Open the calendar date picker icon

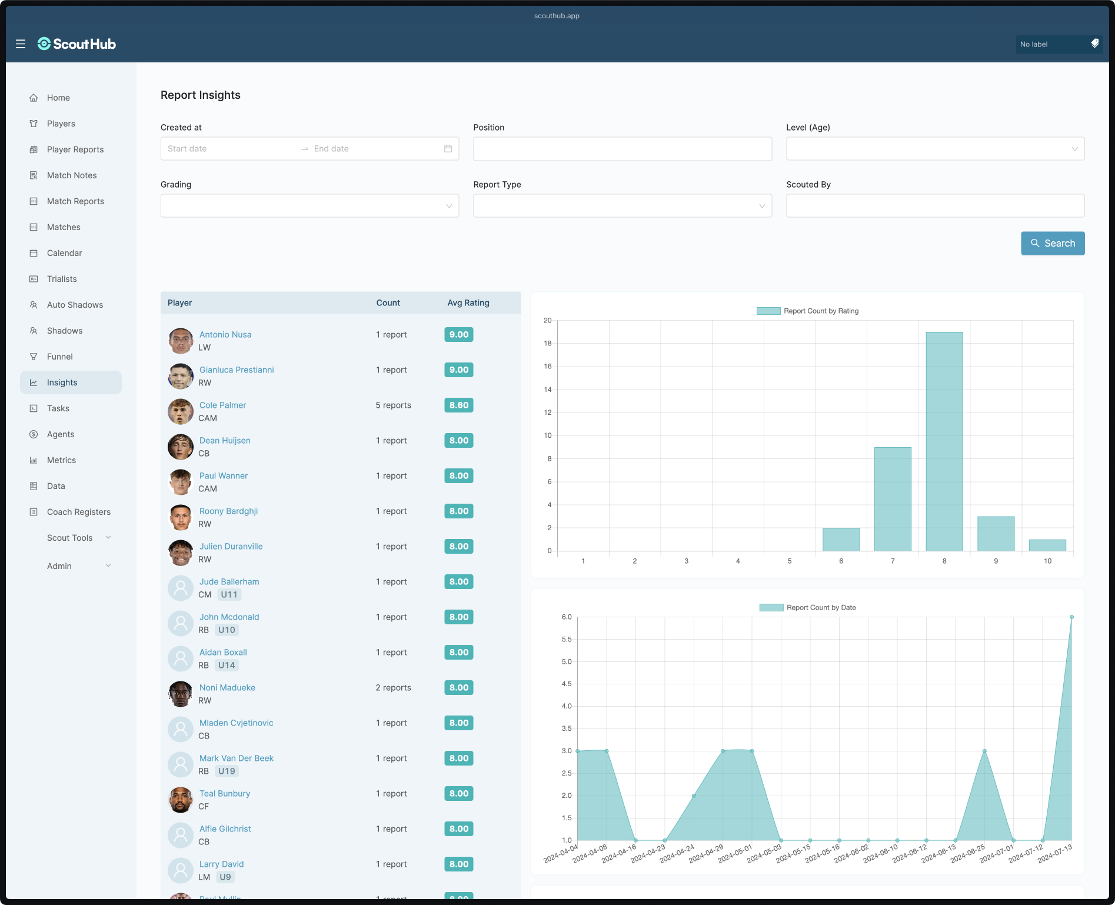point(448,149)
